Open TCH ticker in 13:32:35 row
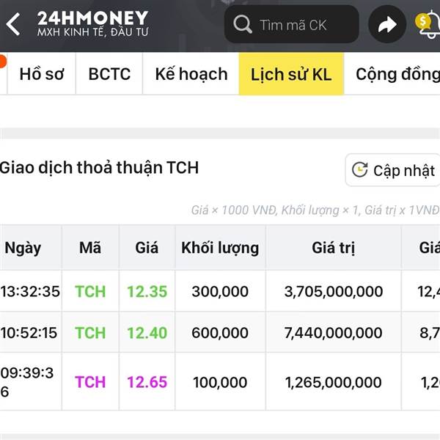The width and height of the screenshot is (440, 440). (90, 291)
